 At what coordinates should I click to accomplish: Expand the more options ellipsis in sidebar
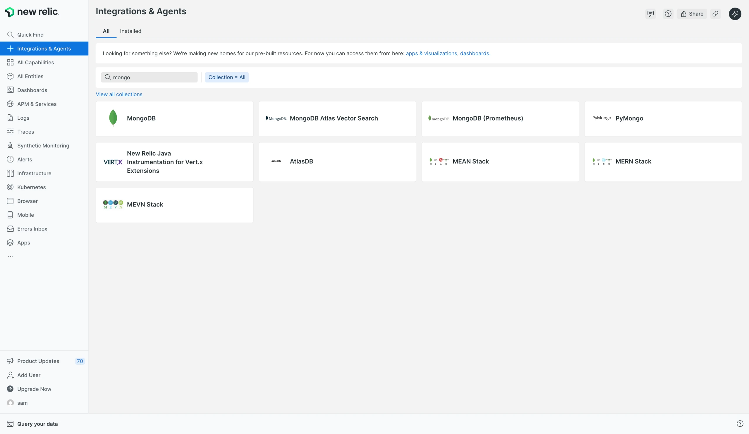[11, 256]
